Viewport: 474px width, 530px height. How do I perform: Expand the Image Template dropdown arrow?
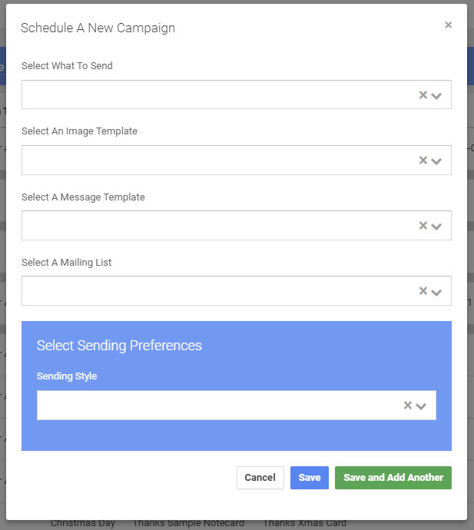pyautogui.click(x=437, y=161)
